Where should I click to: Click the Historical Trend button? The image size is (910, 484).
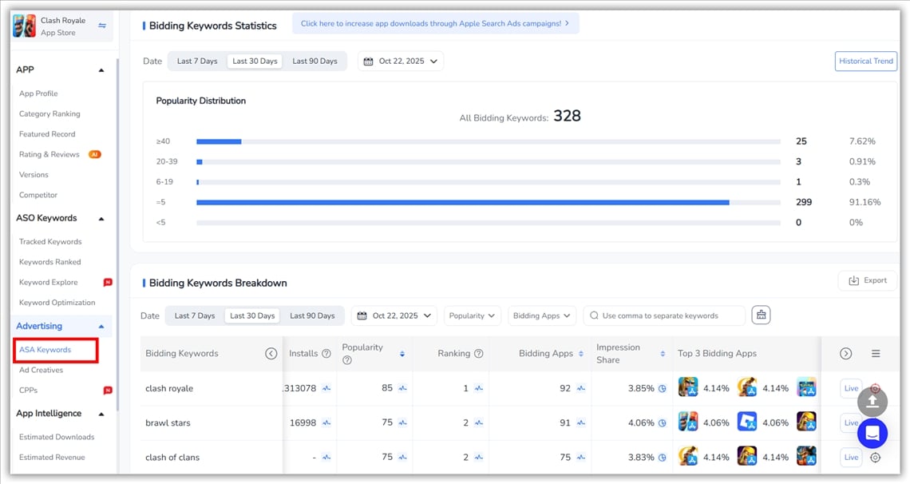866,61
